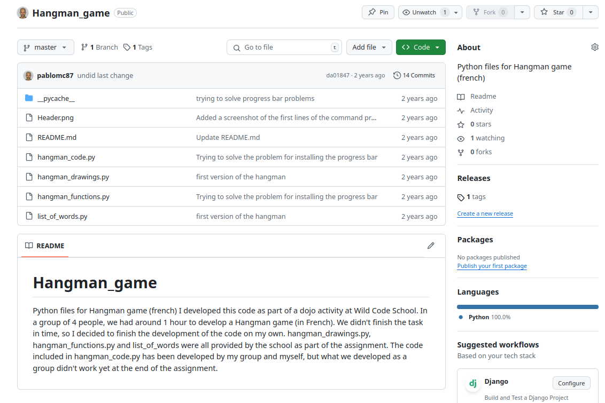Screen dimensions: 605x403
Task: Click the Django workflow title
Action: click(496, 382)
